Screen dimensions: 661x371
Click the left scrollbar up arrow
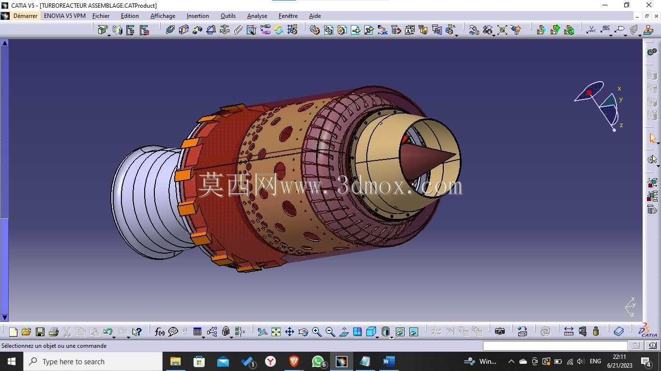(4, 43)
